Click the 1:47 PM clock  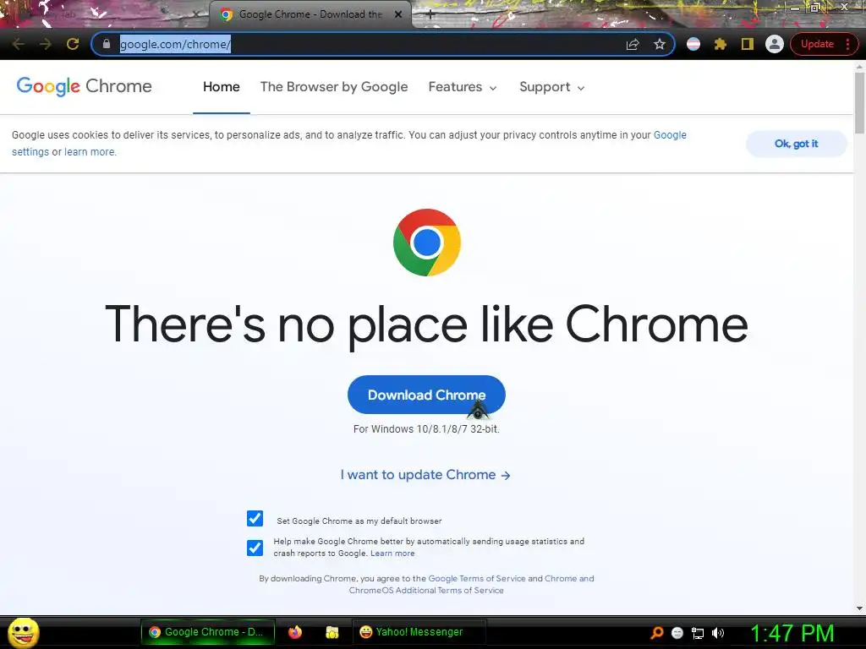tap(792, 633)
